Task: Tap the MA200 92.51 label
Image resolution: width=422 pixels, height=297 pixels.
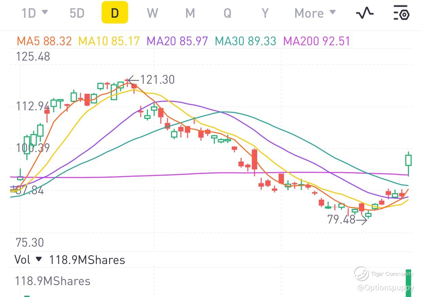Action: coord(317,41)
